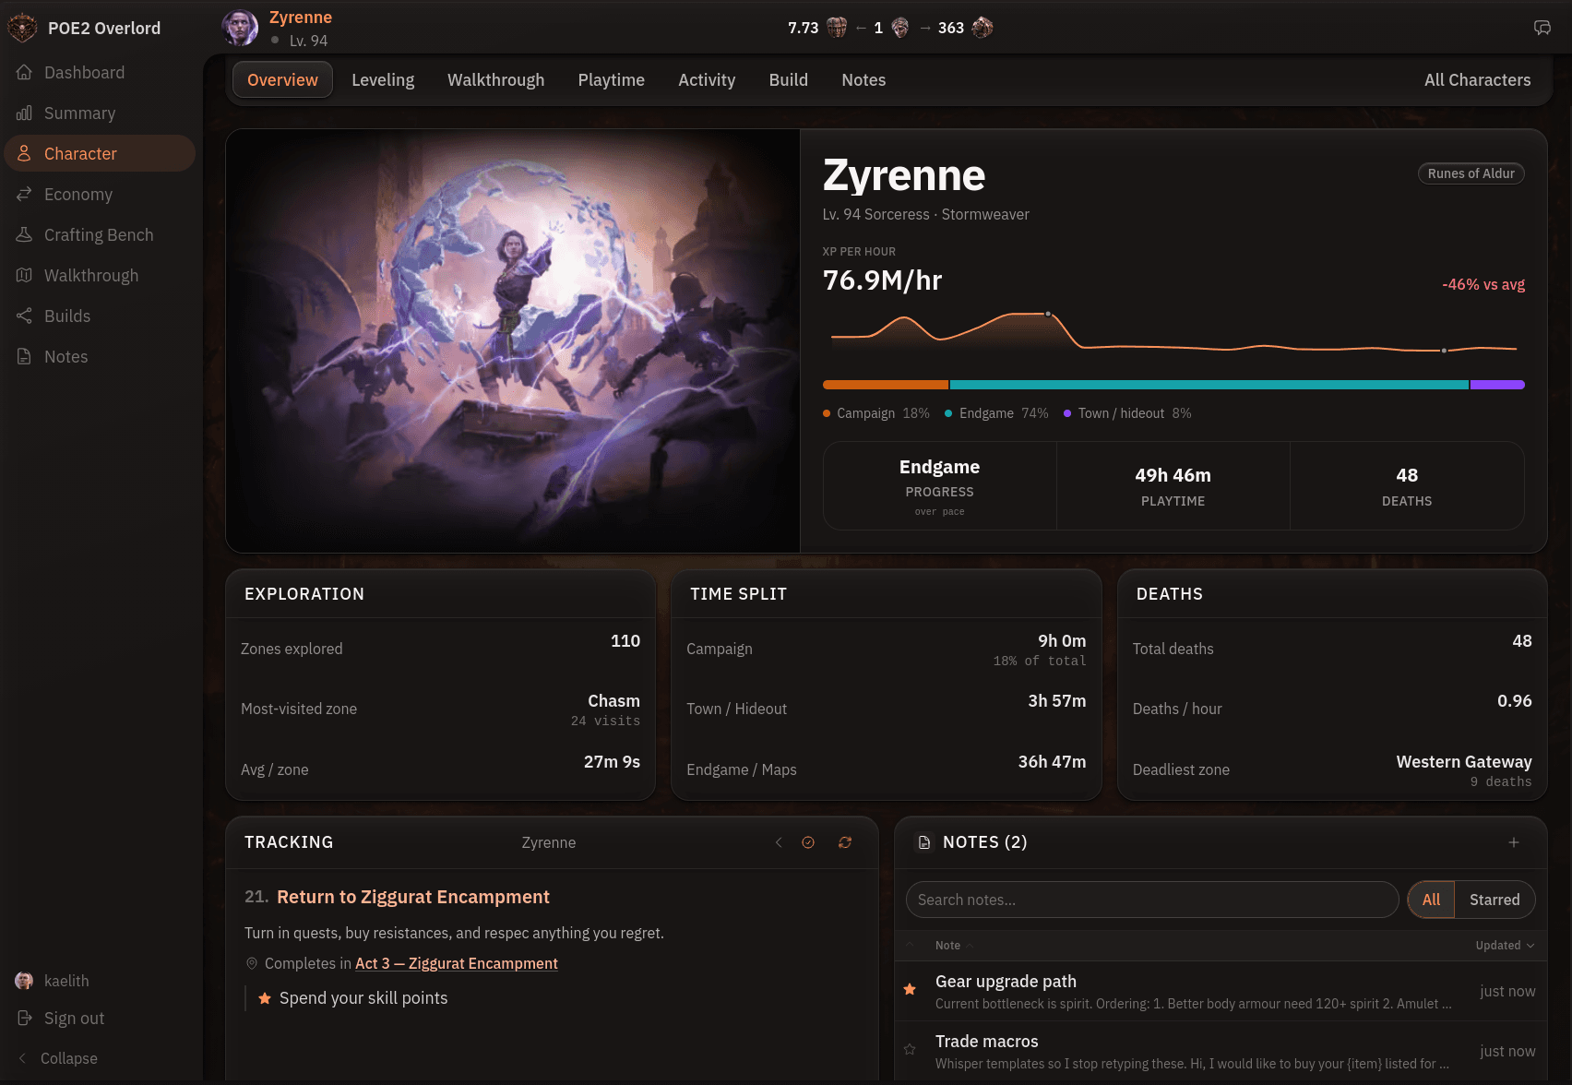Open Gear upgrade path note

[1221, 991]
